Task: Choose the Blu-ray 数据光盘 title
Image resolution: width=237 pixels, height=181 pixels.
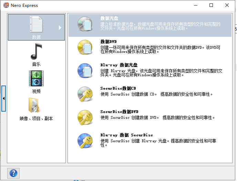Action: (x=119, y=65)
